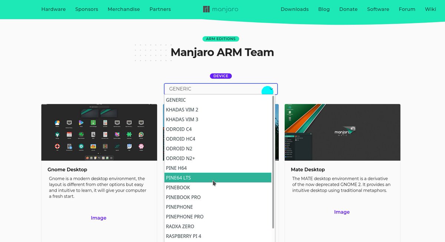This screenshot has width=445, height=242.
Task: Pick the ODROID N2 option
Action: (x=218, y=148)
